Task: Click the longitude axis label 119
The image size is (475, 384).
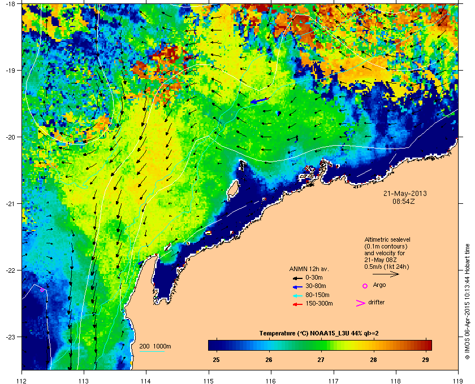Action: (x=459, y=381)
